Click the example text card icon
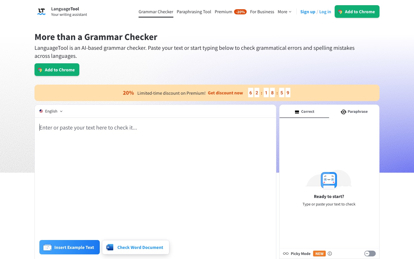414x259 pixels. (x=47, y=247)
